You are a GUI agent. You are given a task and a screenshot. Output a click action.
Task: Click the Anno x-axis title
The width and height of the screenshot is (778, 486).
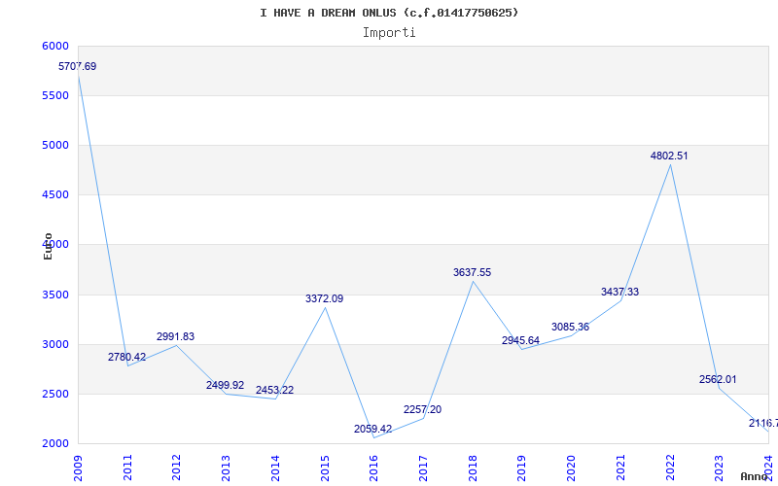754,476
